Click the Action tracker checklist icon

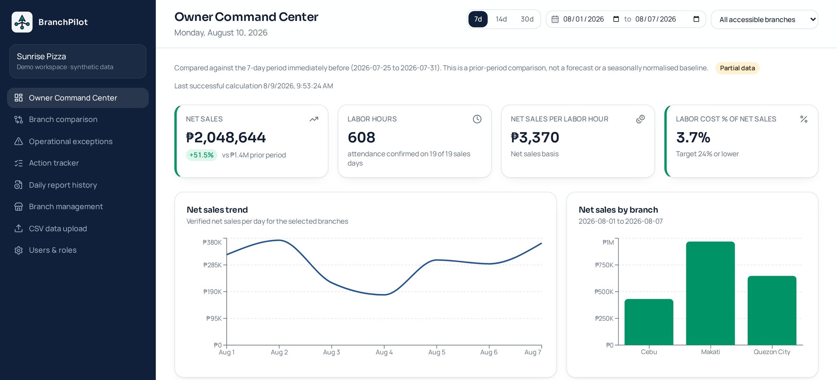18,163
